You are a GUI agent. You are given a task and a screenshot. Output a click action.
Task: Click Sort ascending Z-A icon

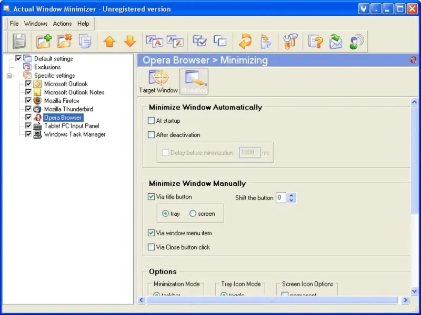[154, 41]
